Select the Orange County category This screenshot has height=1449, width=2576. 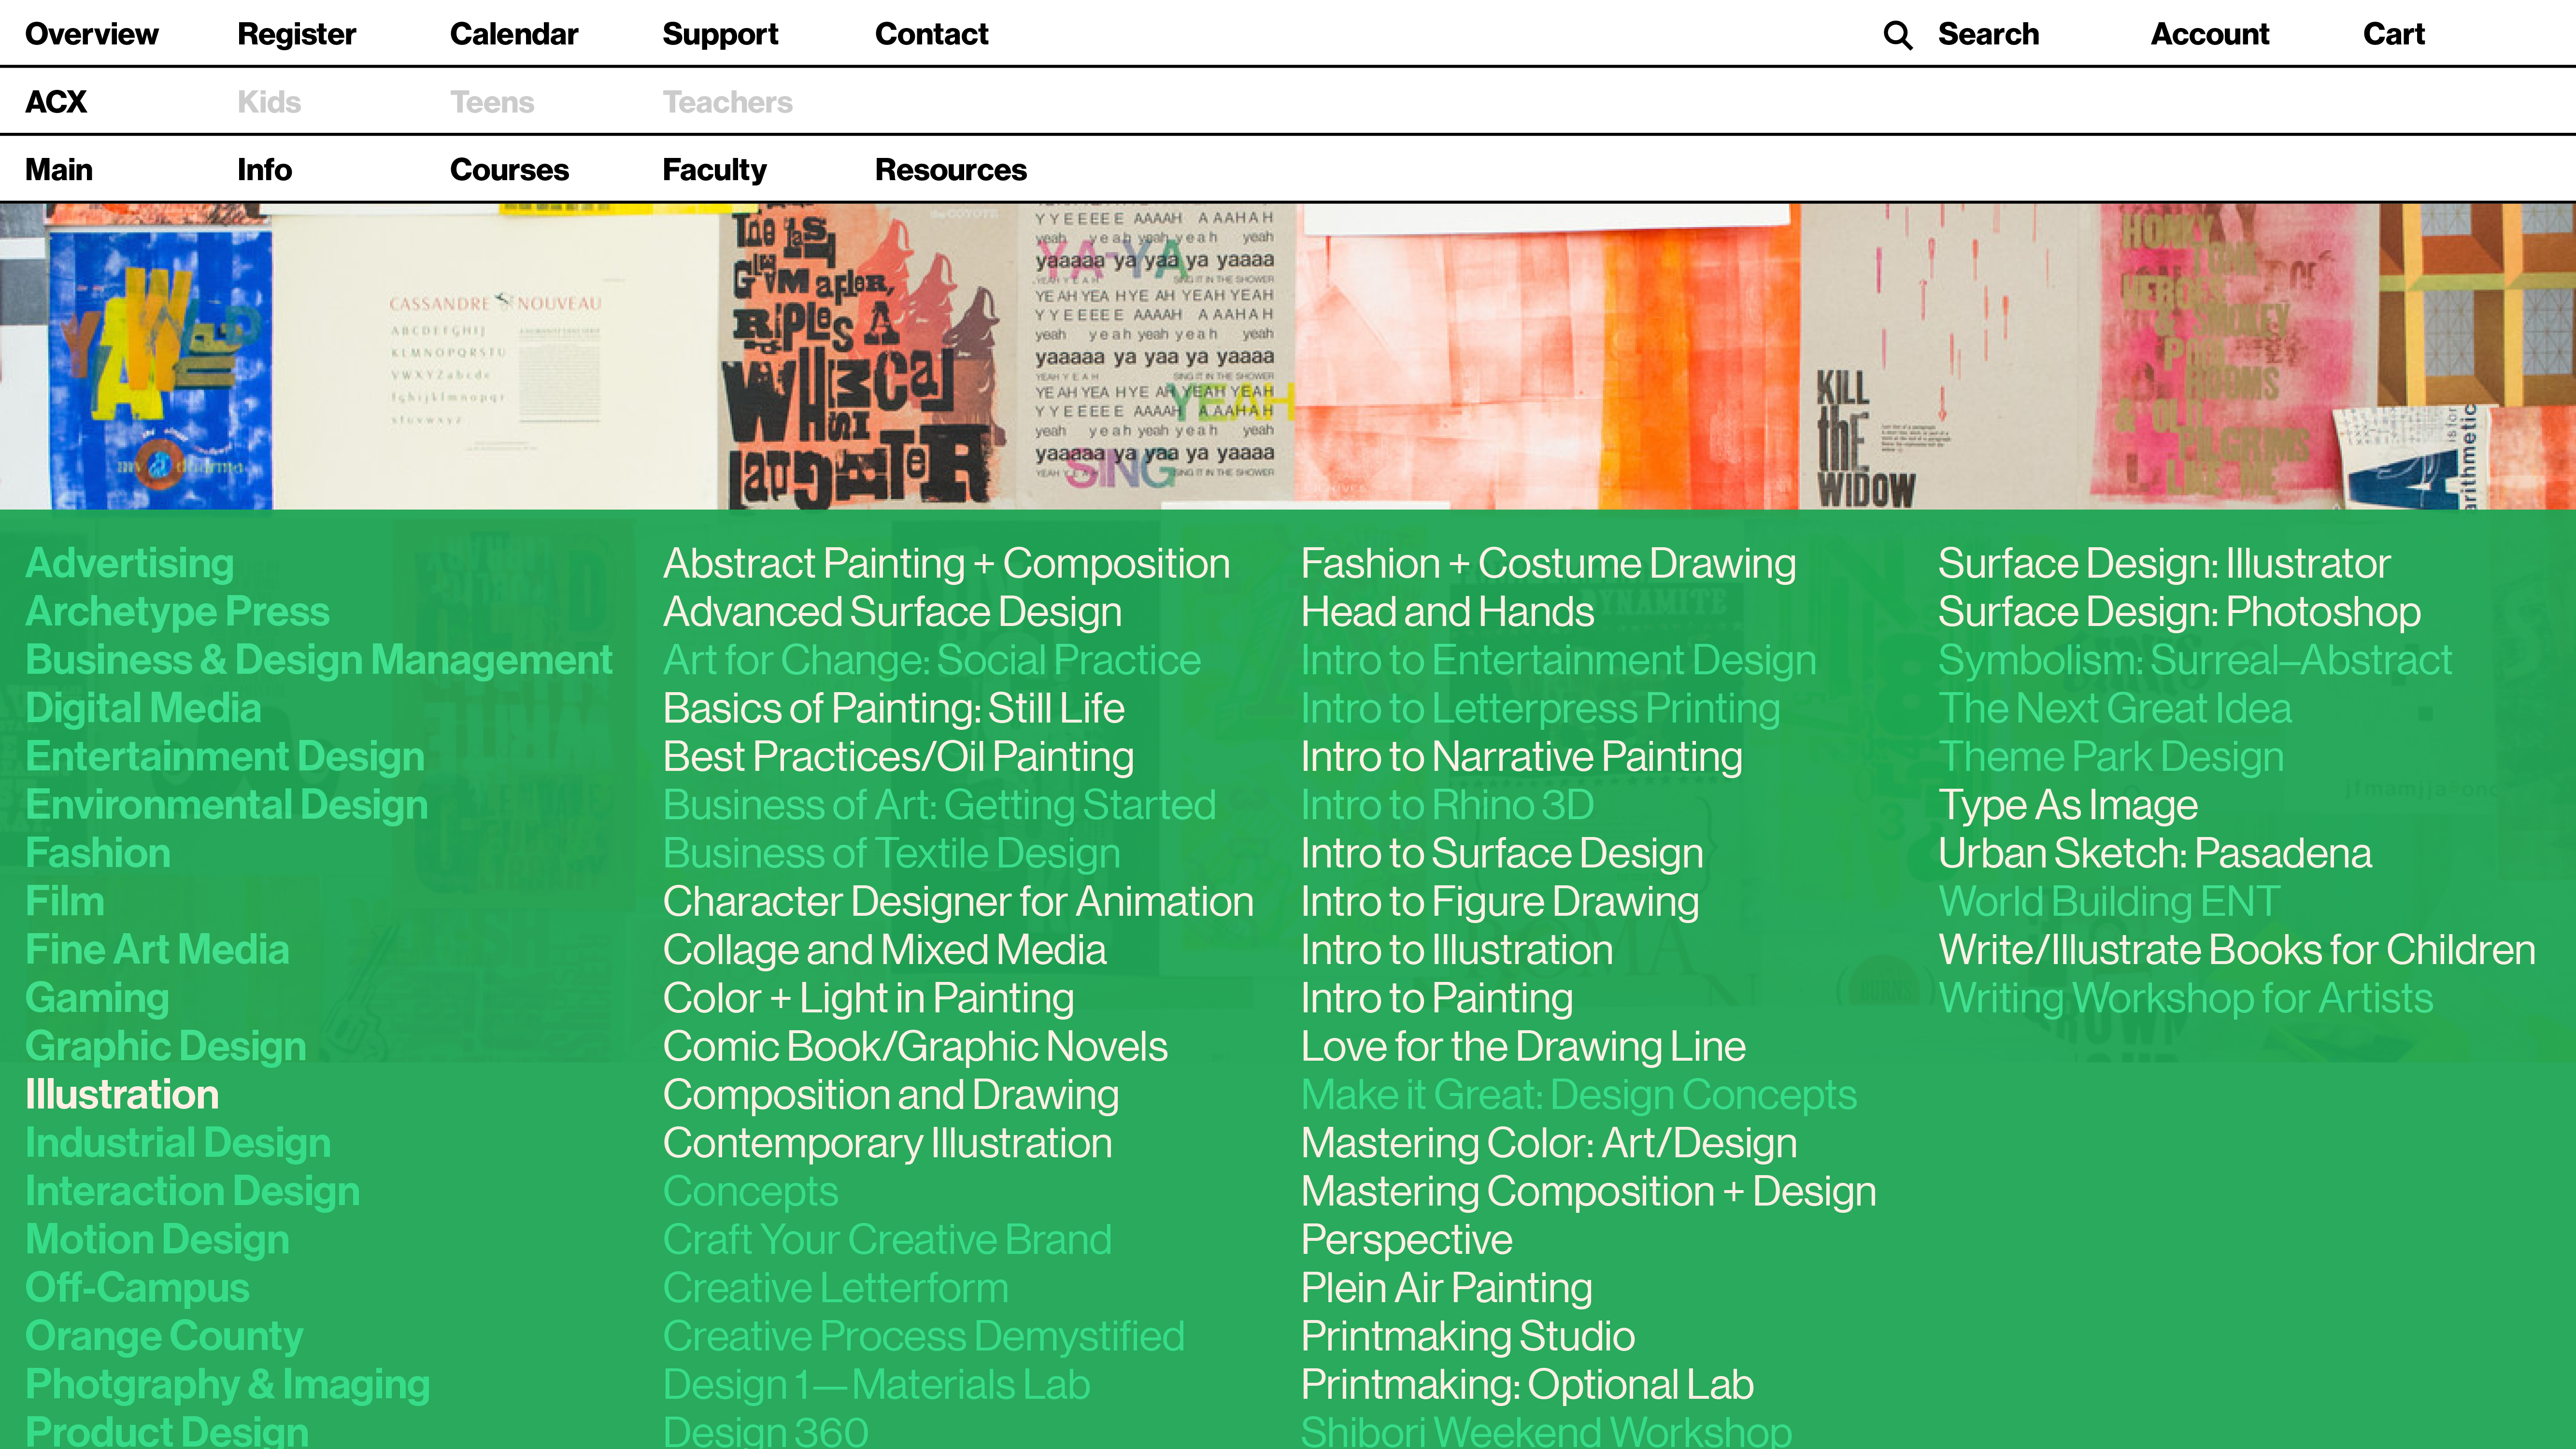164,1336
